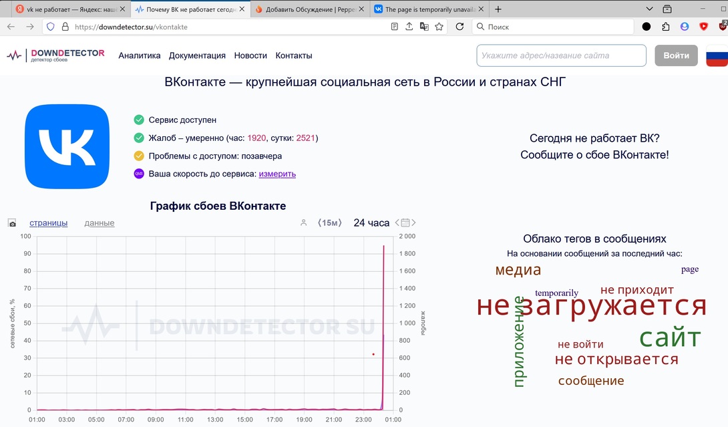The height and width of the screenshot is (427, 728).
Task: Click the 'сообщение' tag
Action: [591, 380]
